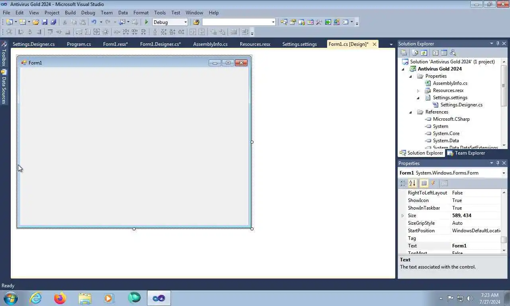510x306 pixels.
Task: Open the Form1 object selector dropdown in Properties
Action: point(504,173)
